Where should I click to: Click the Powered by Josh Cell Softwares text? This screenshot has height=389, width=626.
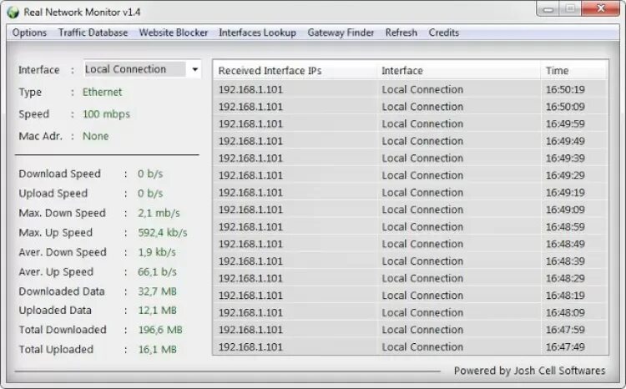pos(529,371)
